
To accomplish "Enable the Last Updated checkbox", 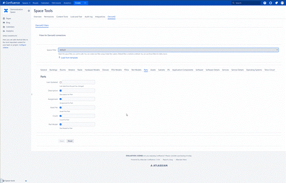I will 60,83.
